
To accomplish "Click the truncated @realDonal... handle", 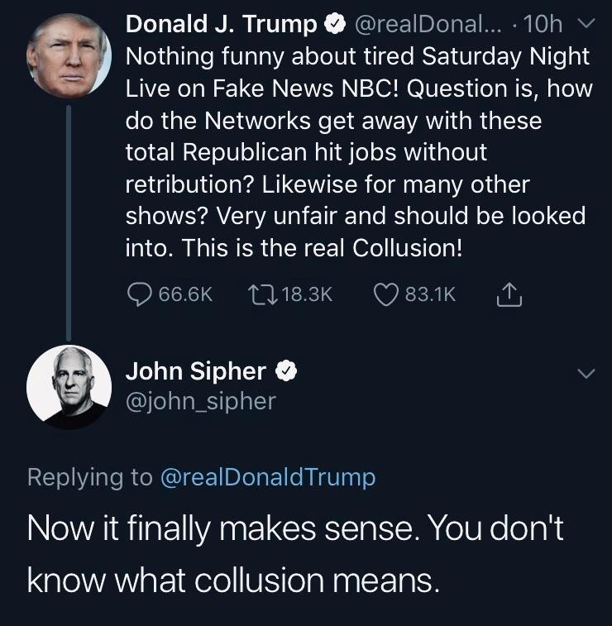I will [x=426, y=26].
